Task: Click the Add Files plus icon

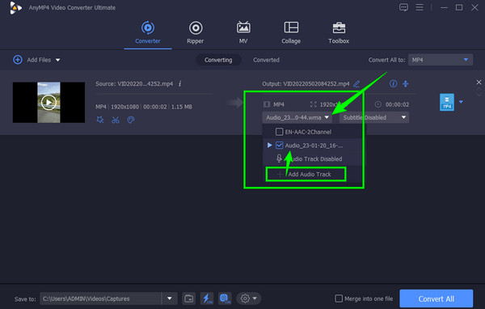Action: tap(18, 59)
